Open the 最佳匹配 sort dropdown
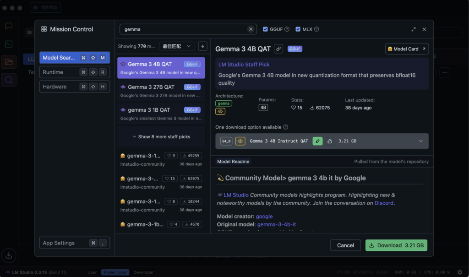 (x=176, y=46)
